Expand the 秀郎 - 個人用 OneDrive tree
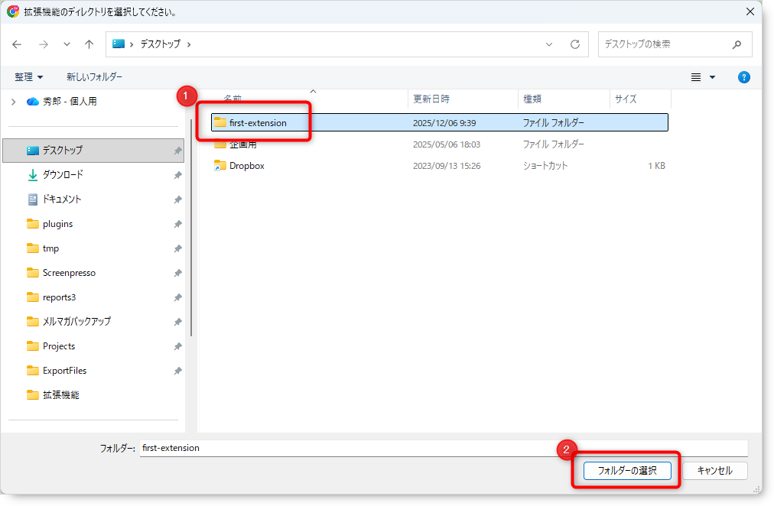Viewport: 774px width, 506px height. click(x=13, y=102)
